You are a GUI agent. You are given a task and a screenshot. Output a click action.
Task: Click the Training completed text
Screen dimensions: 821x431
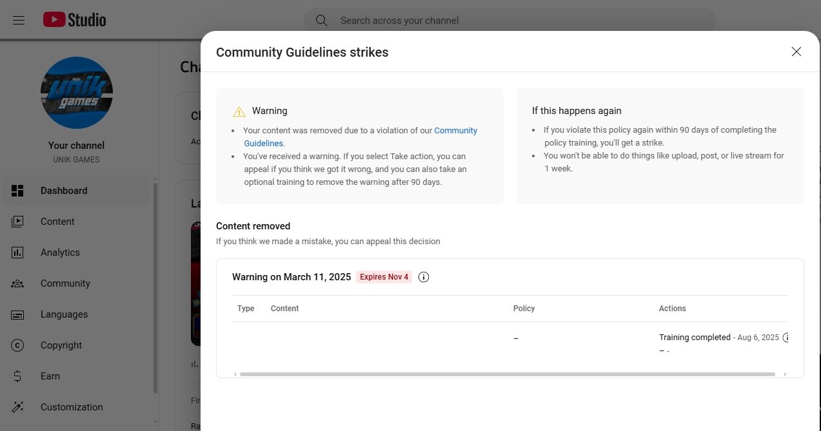click(x=695, y=338)
